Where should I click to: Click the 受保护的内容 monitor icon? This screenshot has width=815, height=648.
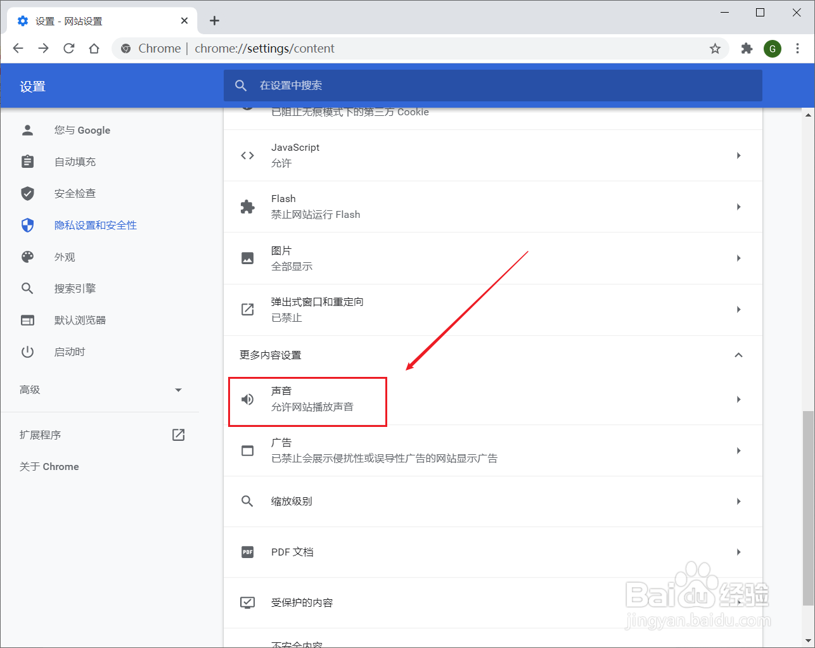coord(247,602)
